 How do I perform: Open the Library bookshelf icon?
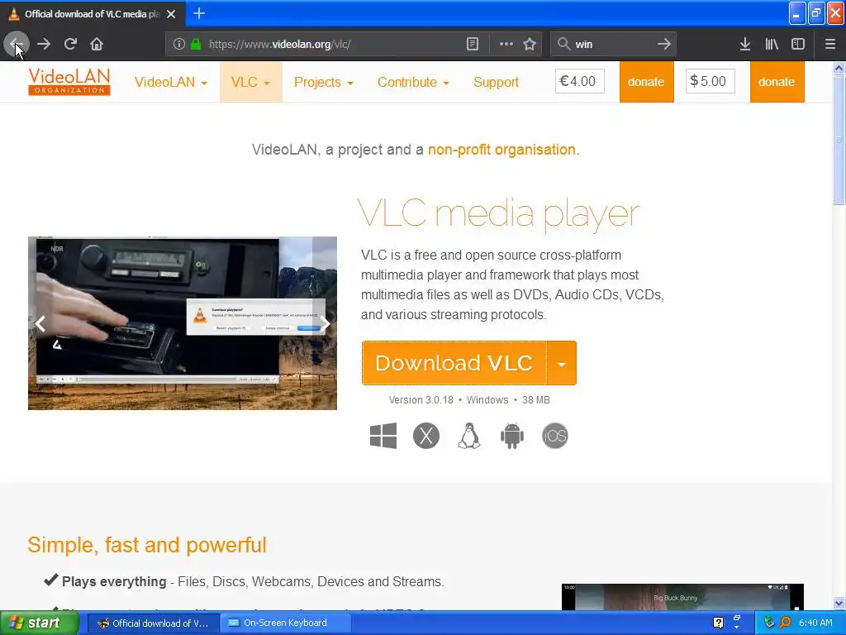(x=772, y=44)
